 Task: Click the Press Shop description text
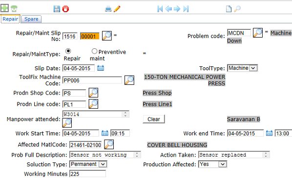pos(157,93)
